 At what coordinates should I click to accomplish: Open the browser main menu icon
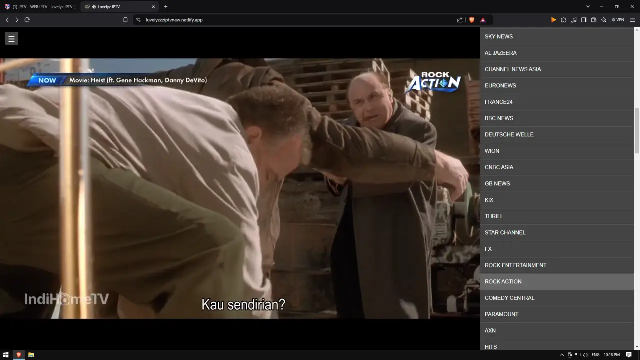[632, 20]
